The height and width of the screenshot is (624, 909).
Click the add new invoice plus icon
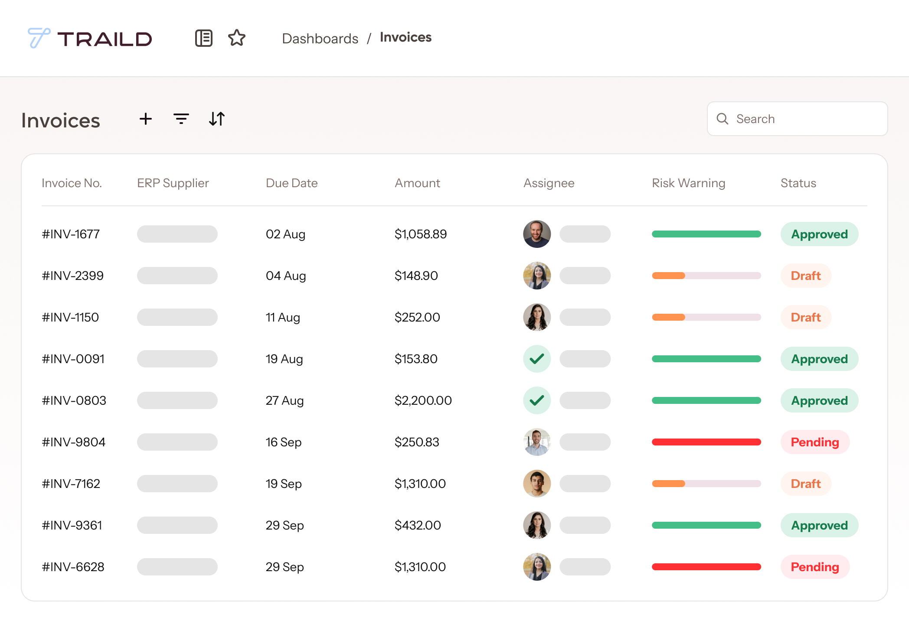(x=146, y=119)
